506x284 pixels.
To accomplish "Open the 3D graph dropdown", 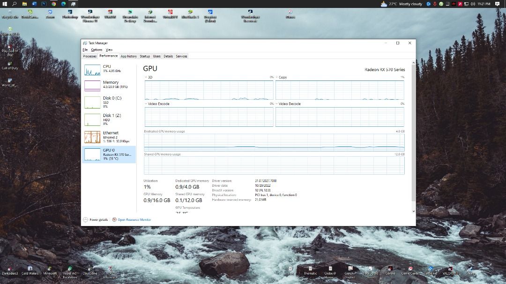I will pos(146,77).
